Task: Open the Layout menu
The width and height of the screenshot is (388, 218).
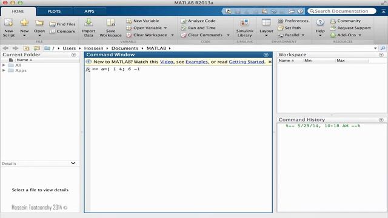Action: click(x=266, y=28)
